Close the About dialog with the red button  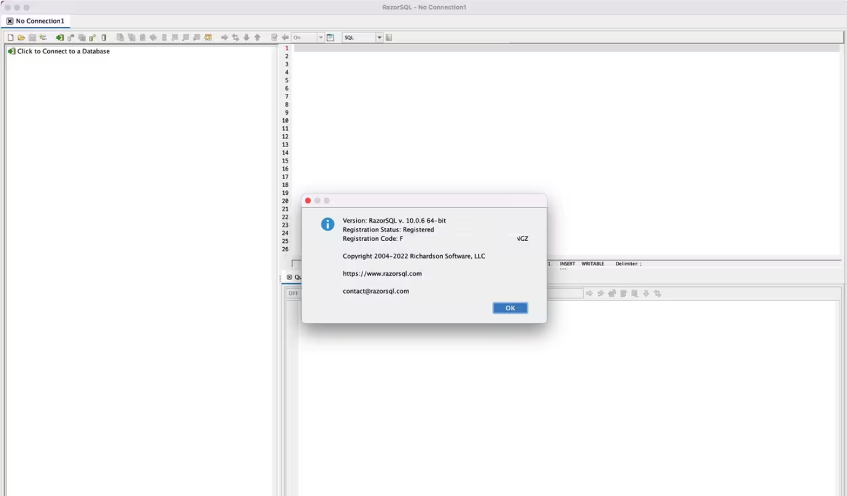[x=308, y=200]
